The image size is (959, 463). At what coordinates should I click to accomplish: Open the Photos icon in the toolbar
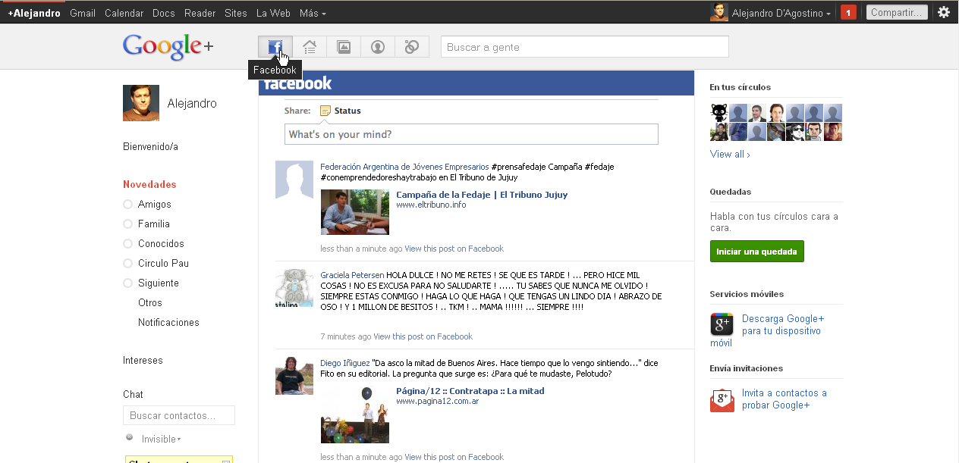tap(344, 47)
